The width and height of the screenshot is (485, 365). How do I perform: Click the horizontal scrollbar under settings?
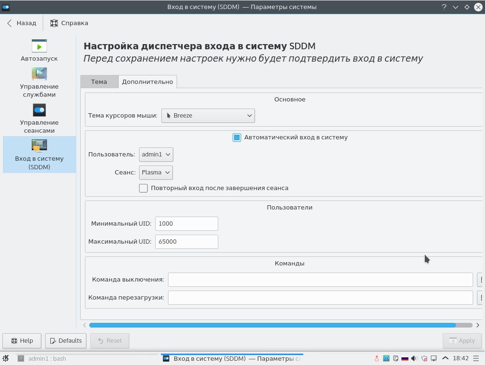(272, 325)
